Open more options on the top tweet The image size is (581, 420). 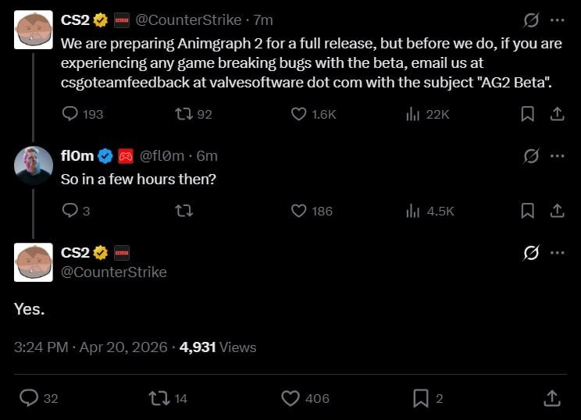click(557, 20)
